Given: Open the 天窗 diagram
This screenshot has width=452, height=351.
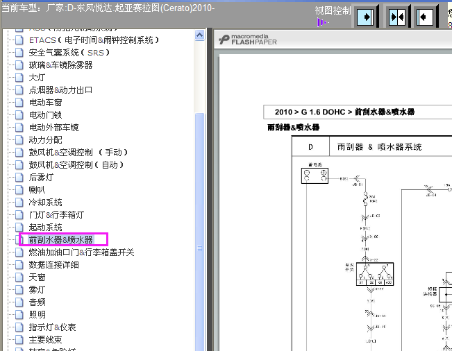Looking at the screenshot, I should point(37,277).
